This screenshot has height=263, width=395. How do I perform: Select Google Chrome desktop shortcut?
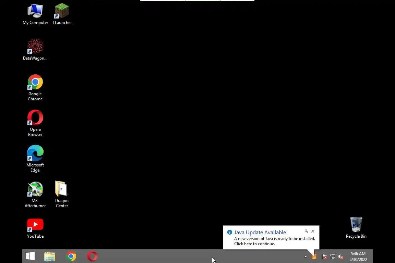coord(35,88)
